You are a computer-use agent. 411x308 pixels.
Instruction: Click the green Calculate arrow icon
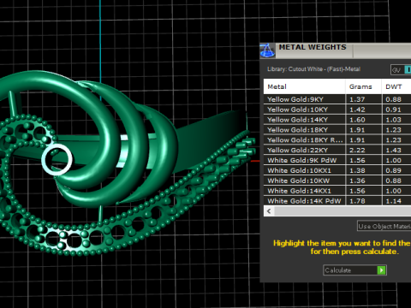[x=381, y=270]
